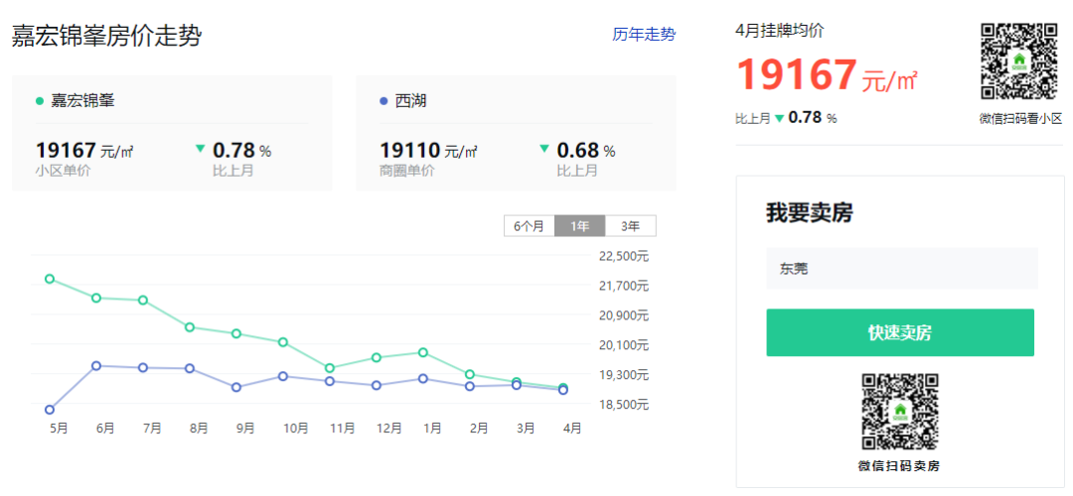The width and height of the screenshot is (1073, 496).
Task: Click the green data point for 8月
Action: (190, 327)
